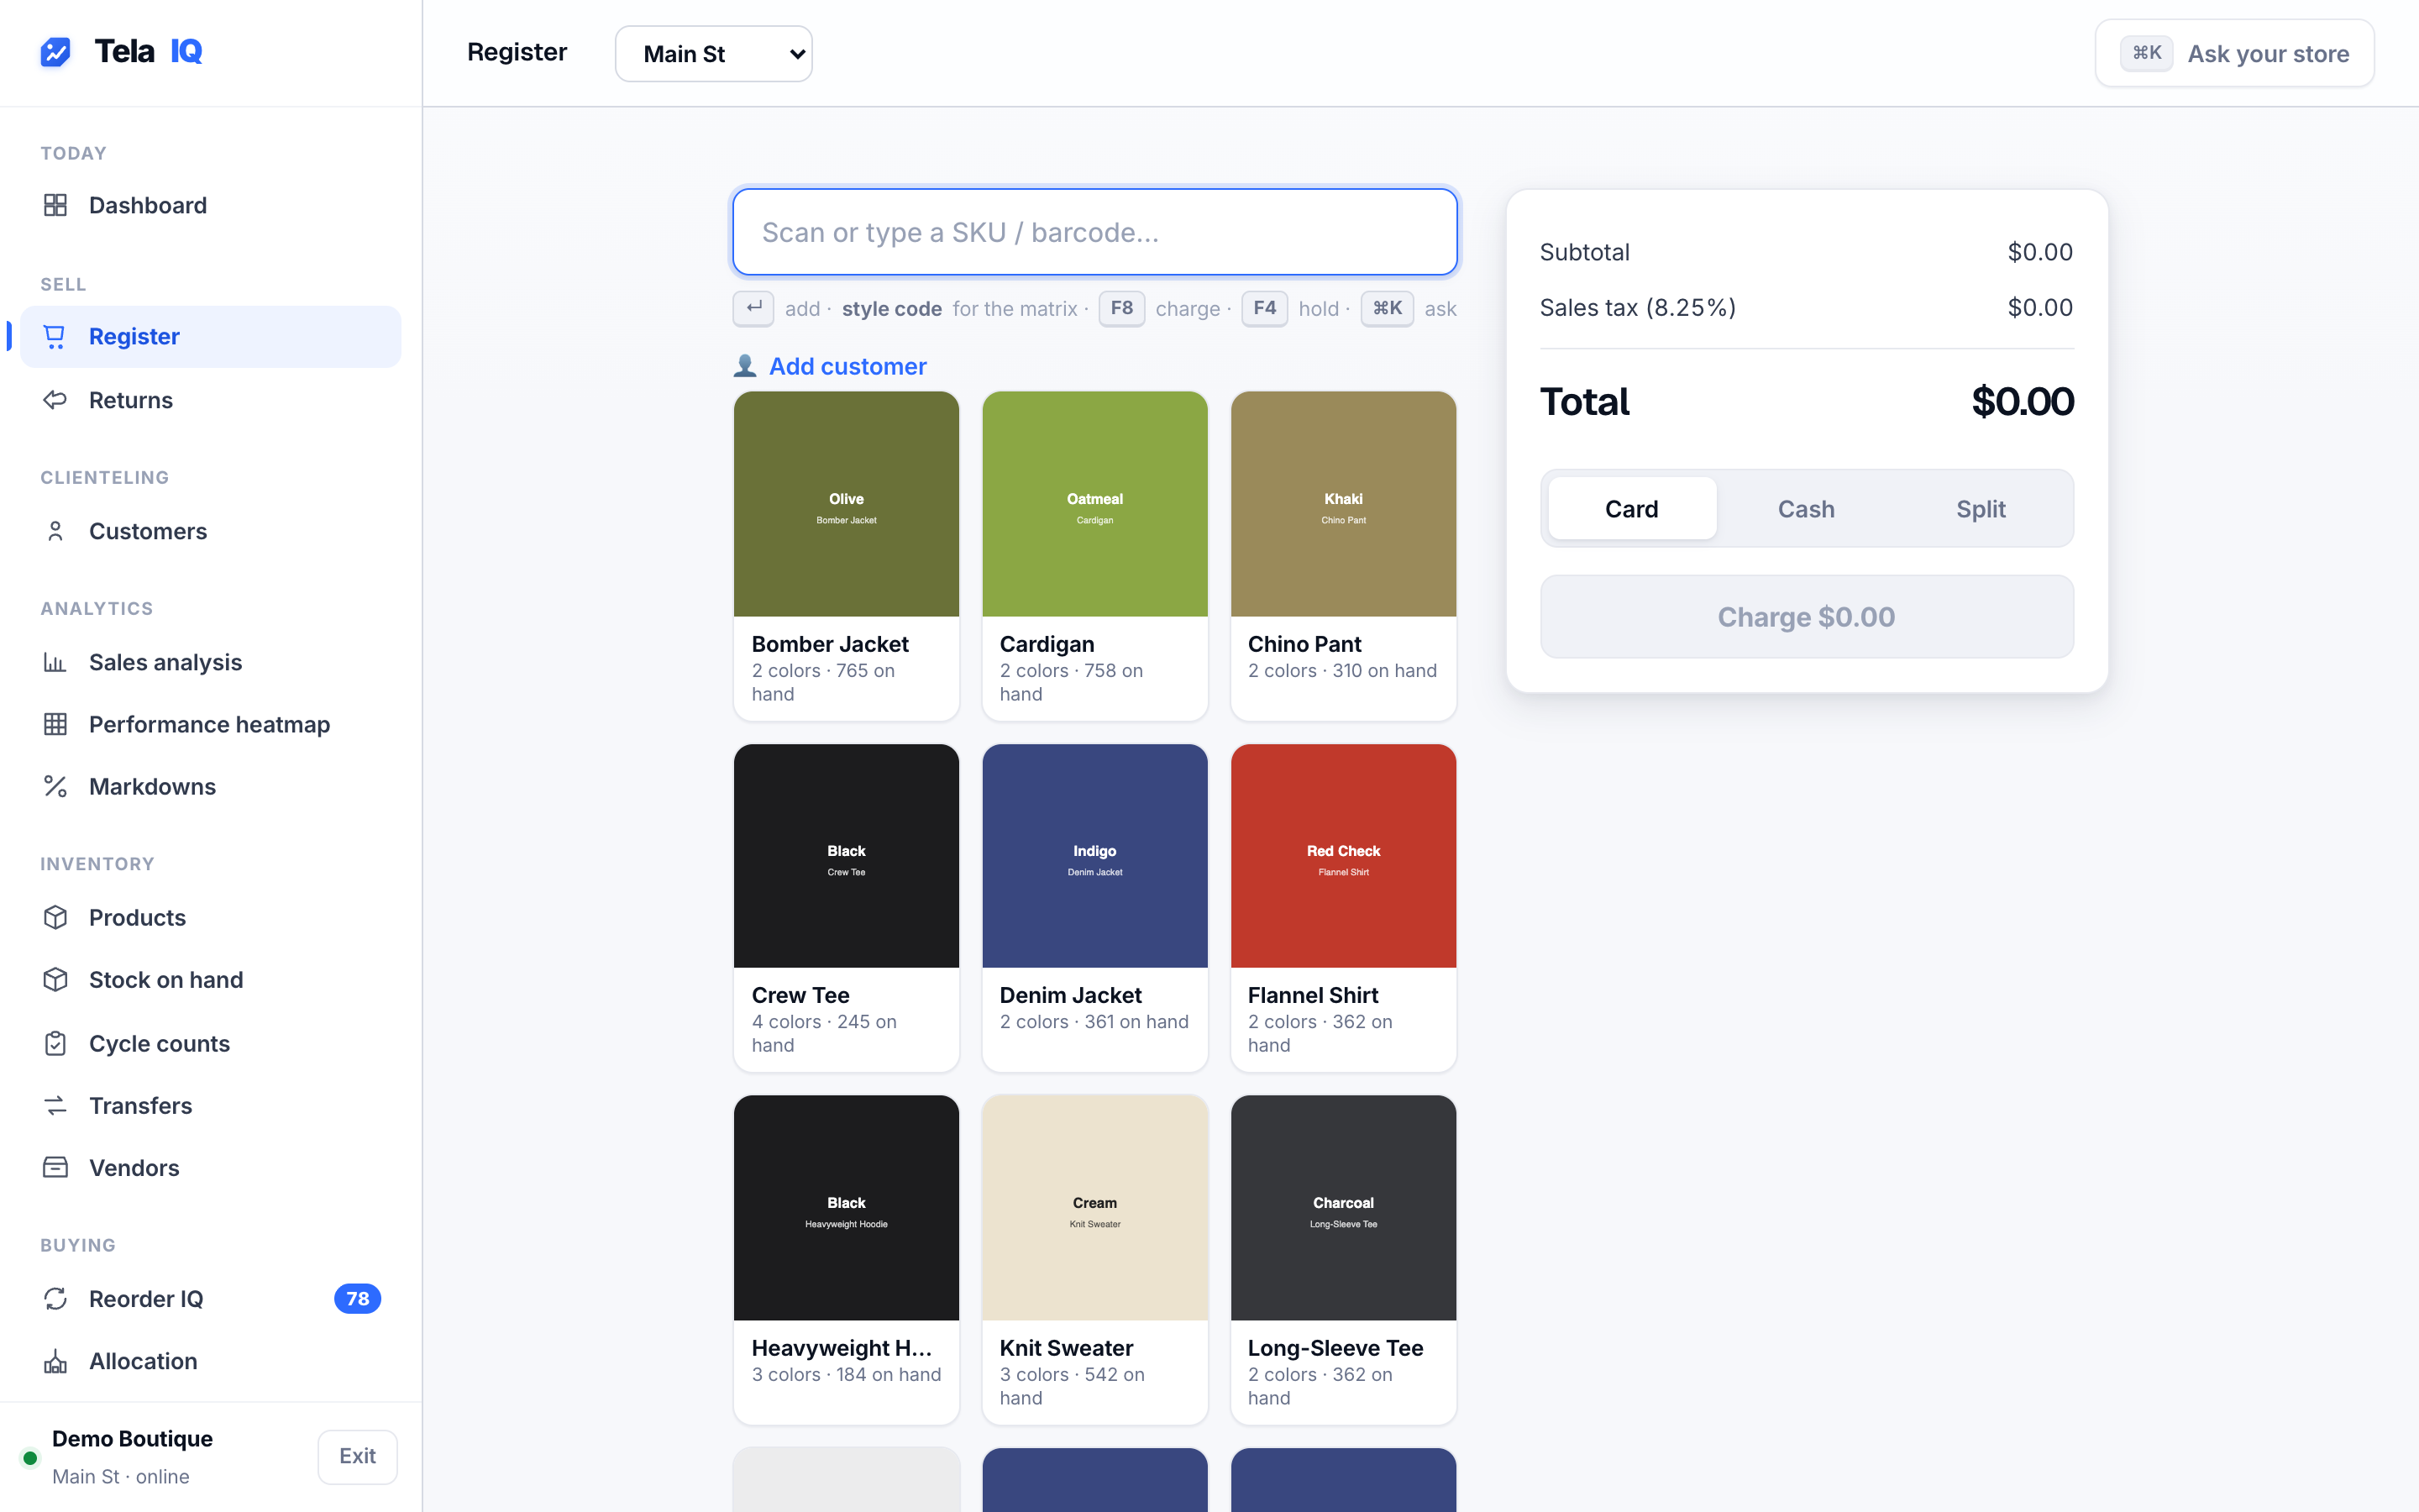Click the Total $0.00 amount

[2023, 402]
